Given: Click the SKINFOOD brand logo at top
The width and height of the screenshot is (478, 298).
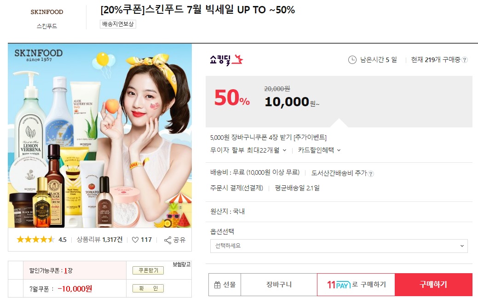Looking at the screenshot, I should click(x=47, y=12).
